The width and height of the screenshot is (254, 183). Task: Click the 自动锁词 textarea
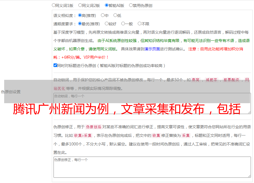(152, 103)
